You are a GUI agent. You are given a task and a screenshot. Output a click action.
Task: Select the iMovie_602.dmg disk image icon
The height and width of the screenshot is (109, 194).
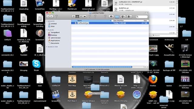tap(121, 79)
